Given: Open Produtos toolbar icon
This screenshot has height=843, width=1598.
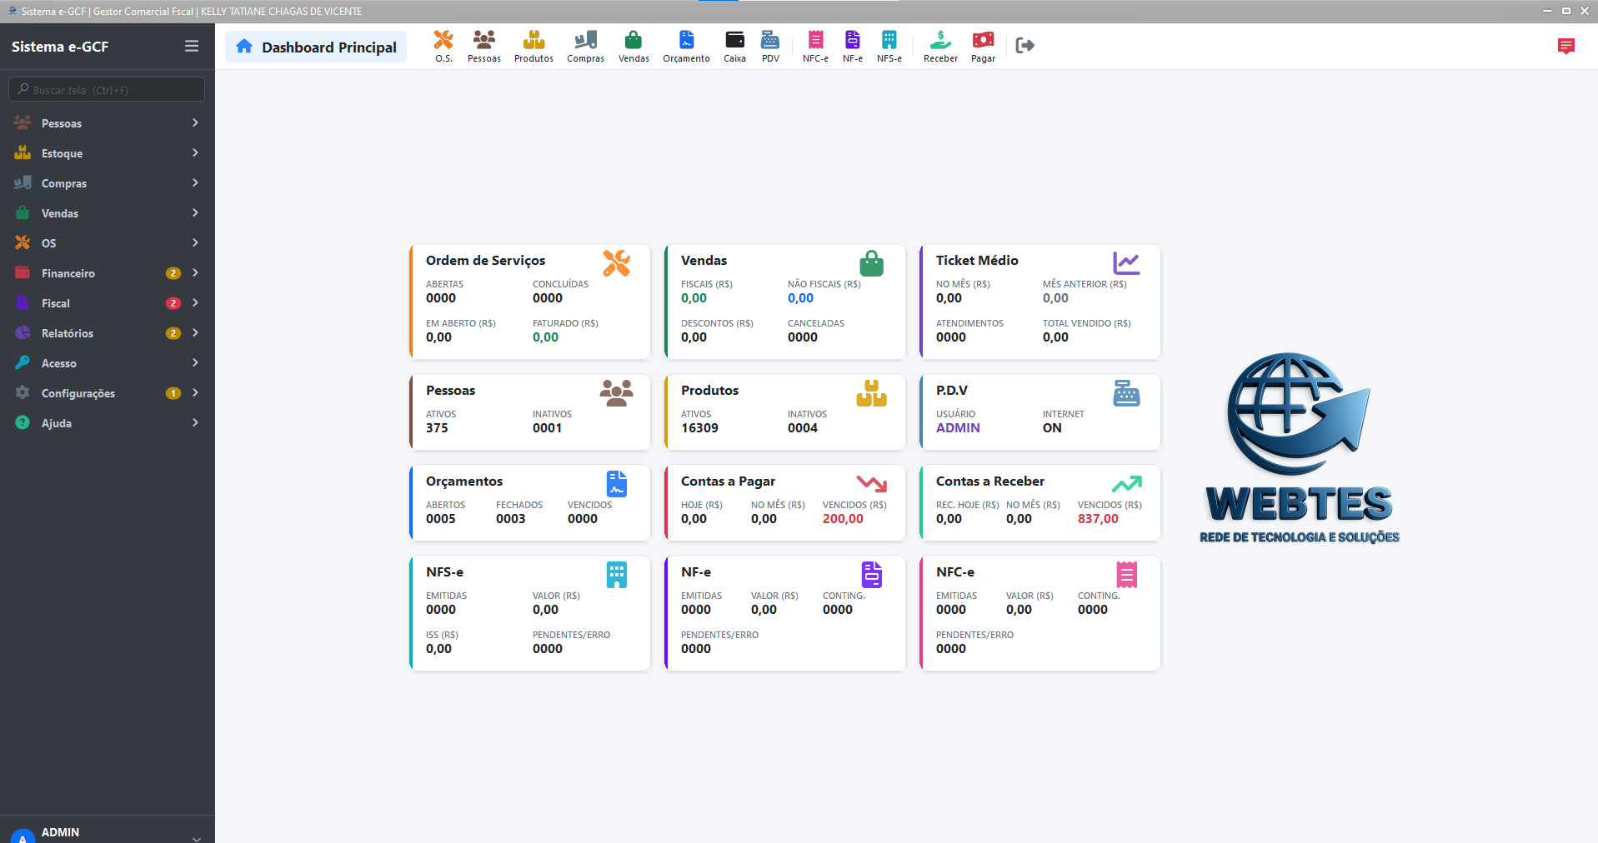Looking at the screenshot, I should tap(534, 47).
